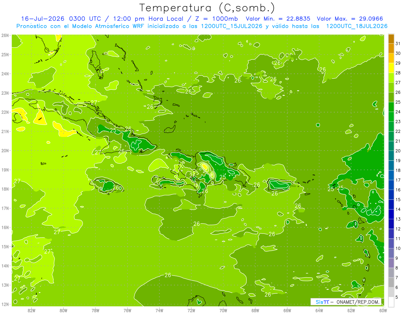Click the 78W longitude axis label
The image size is (407, 315).
pos(95,310)
